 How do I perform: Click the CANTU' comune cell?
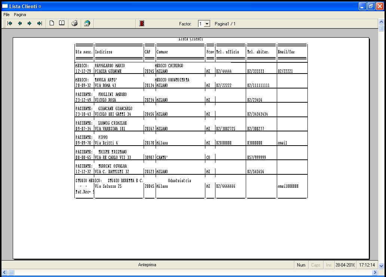click(162, 157)
